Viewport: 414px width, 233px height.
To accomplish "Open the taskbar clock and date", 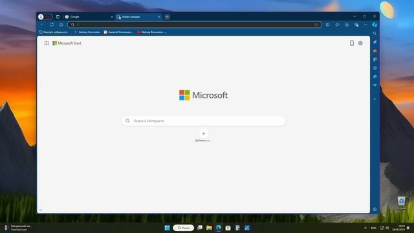I will [398, 228].
